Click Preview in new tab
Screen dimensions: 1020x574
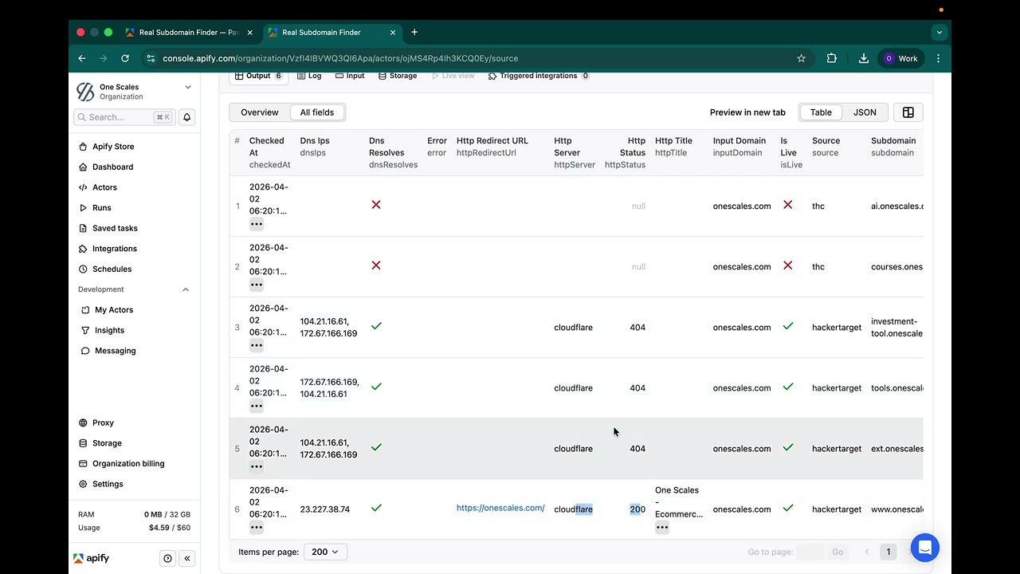tap(747, 112)
